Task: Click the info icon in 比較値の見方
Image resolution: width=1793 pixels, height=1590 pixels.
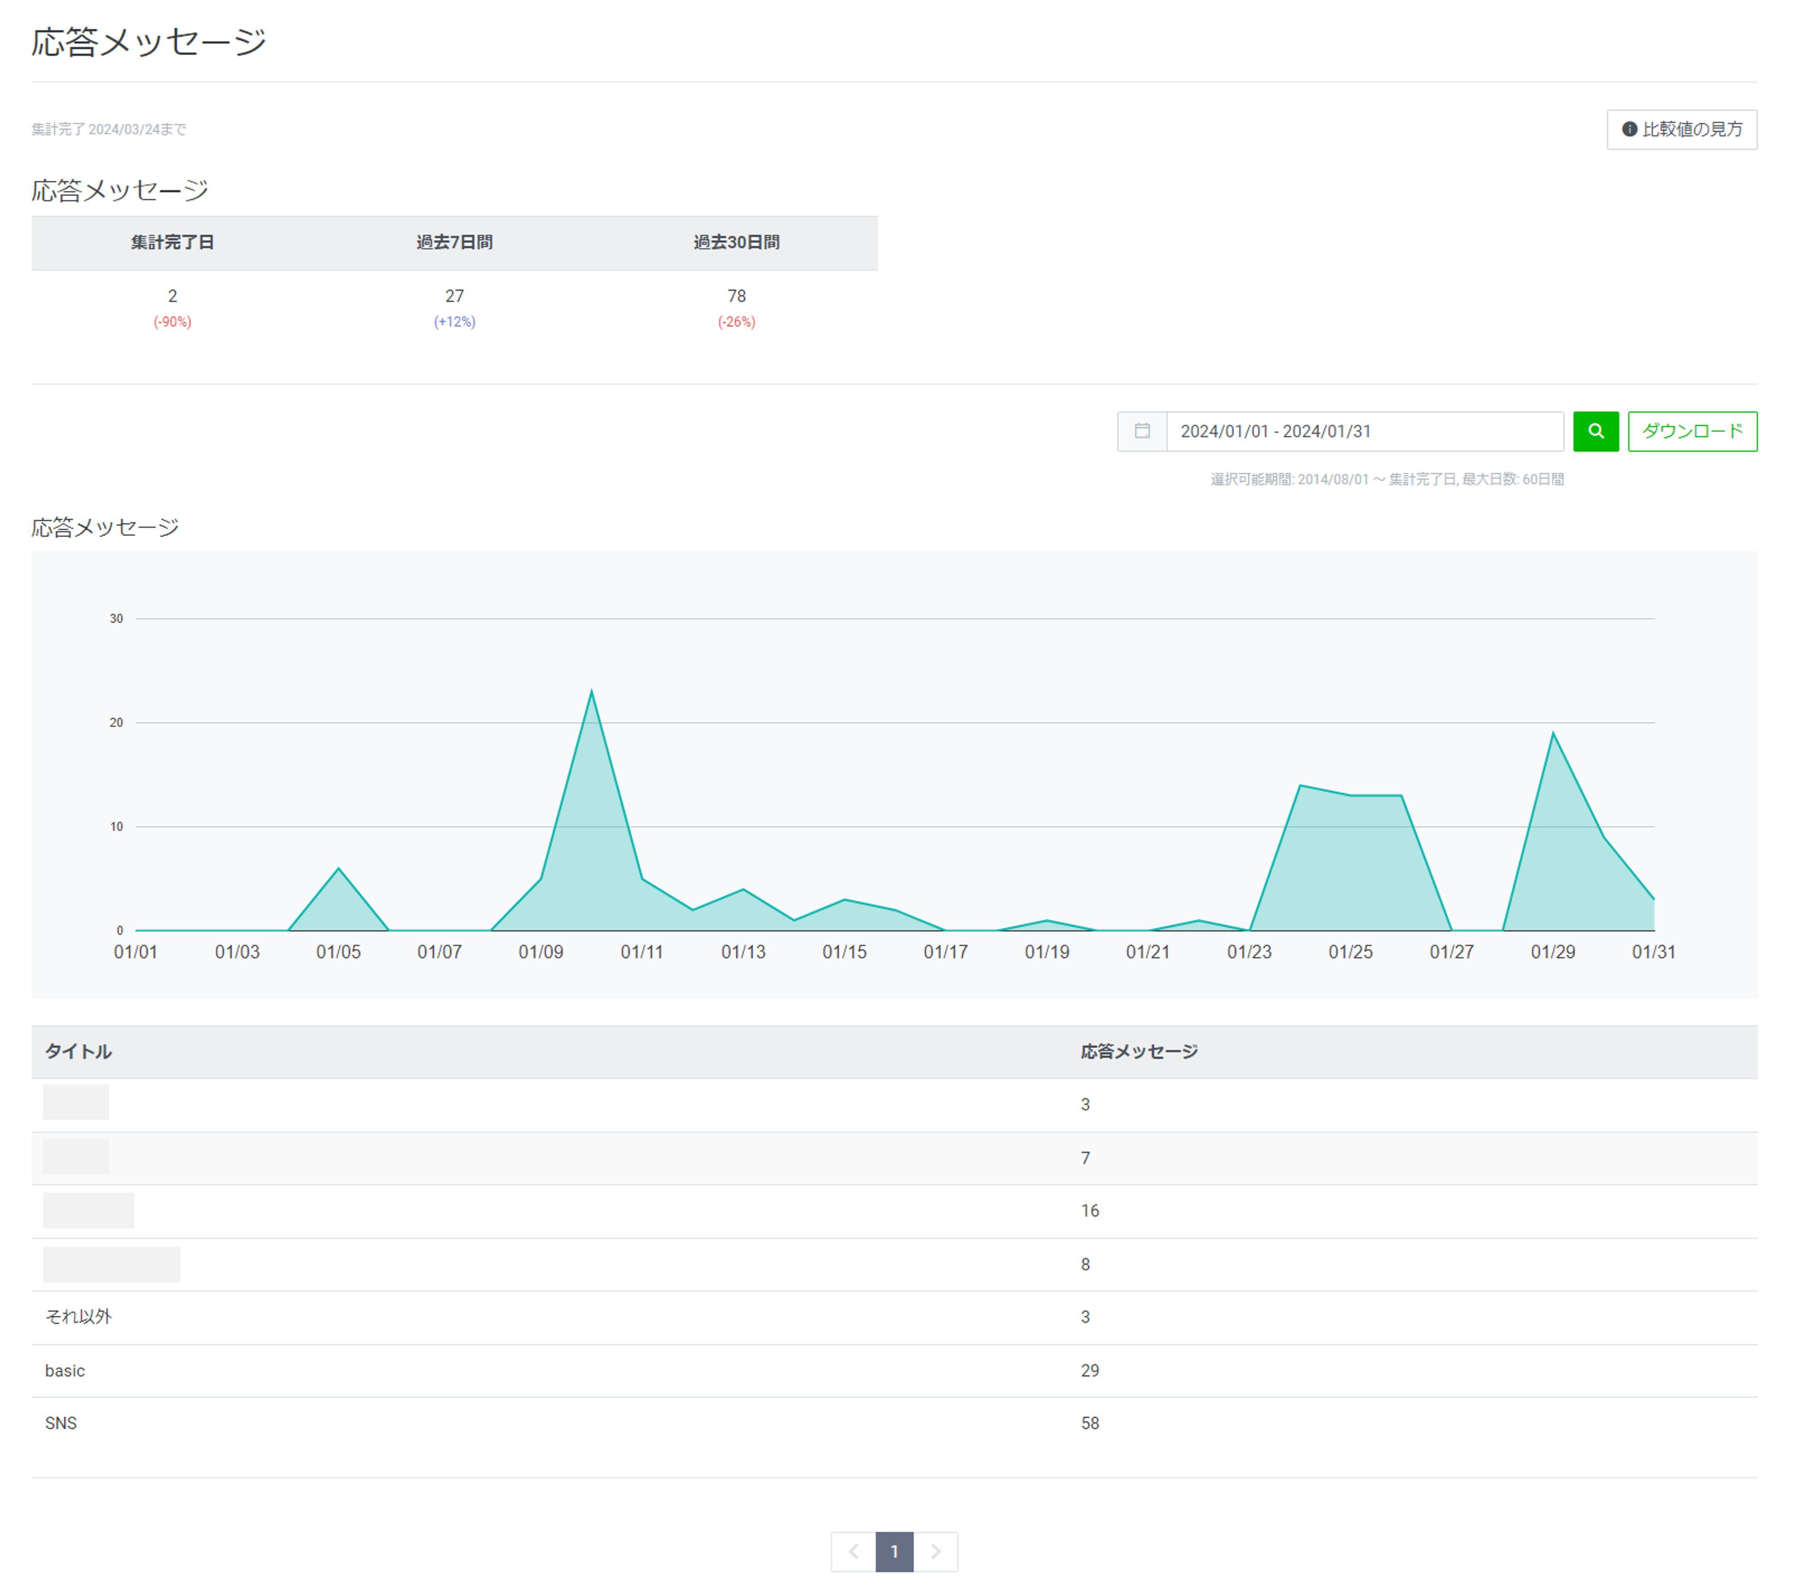Action: (1629, 129)
